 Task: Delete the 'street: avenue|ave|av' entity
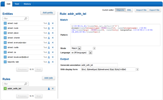[53, 43]
